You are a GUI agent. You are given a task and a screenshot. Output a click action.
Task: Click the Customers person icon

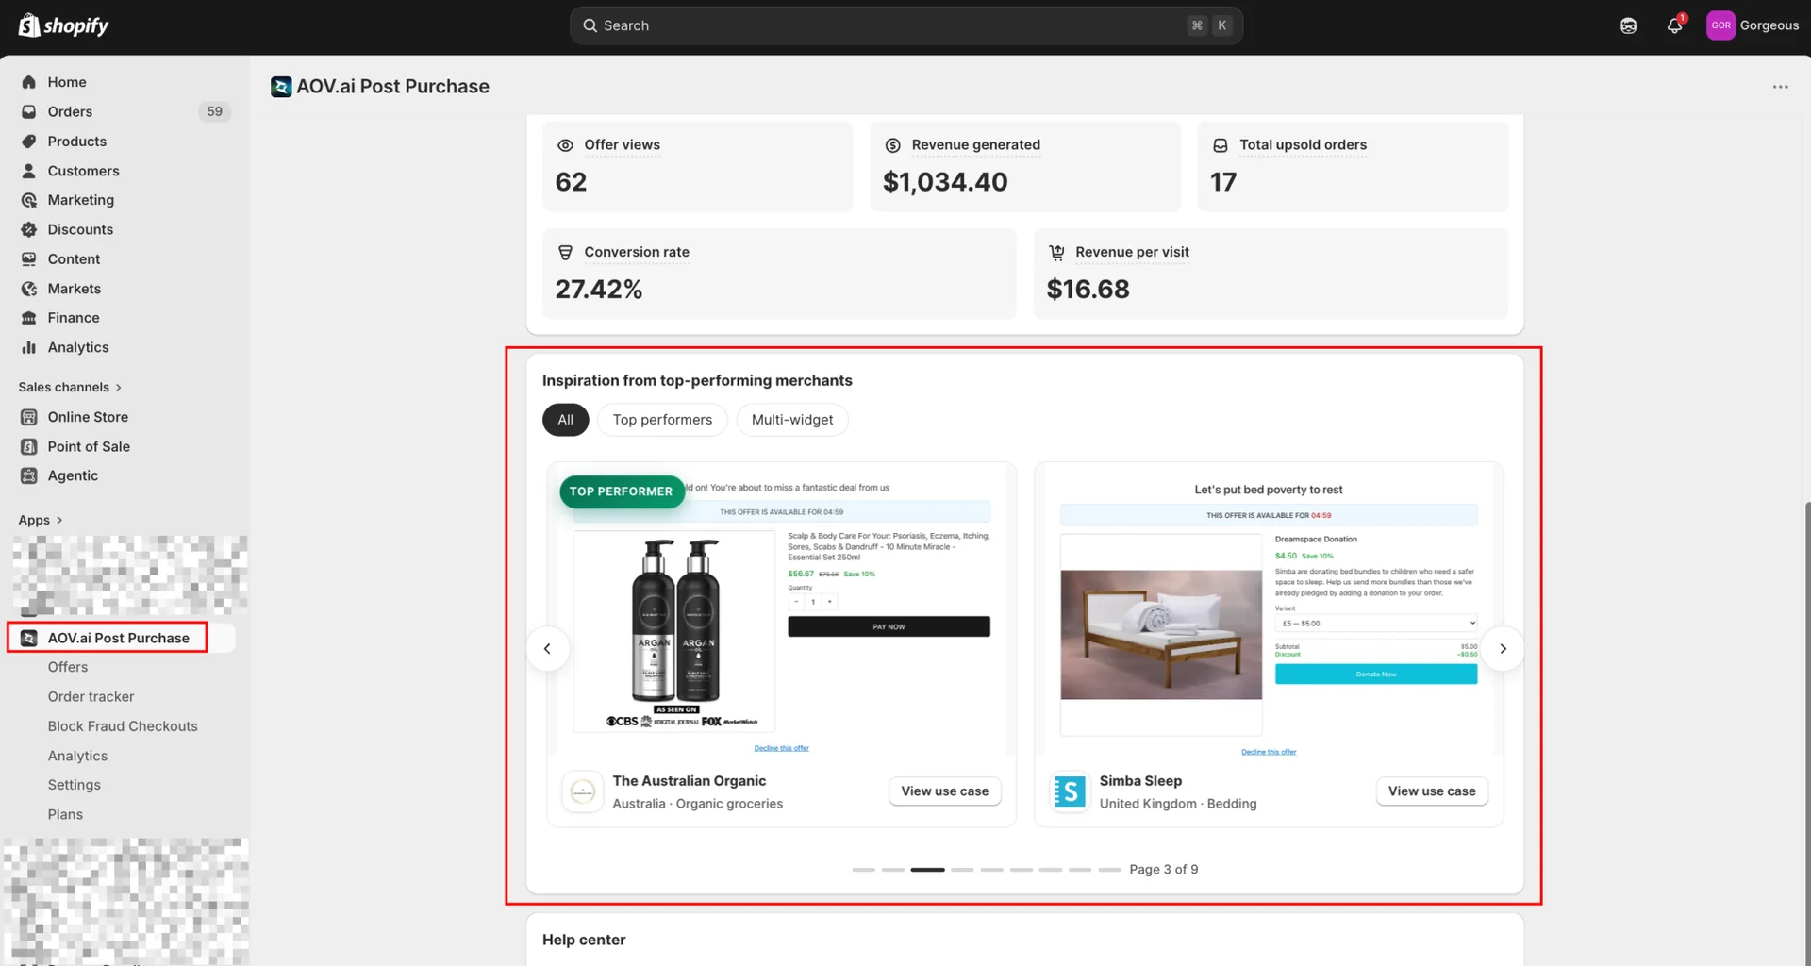(x=29, y=171)
